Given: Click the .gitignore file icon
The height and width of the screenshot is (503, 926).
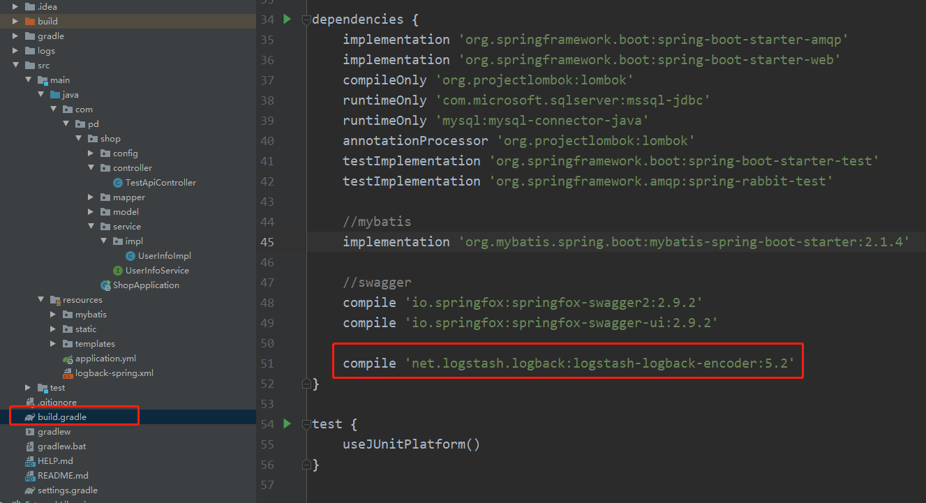Looking at the screenshot, I should coord(30,402).
